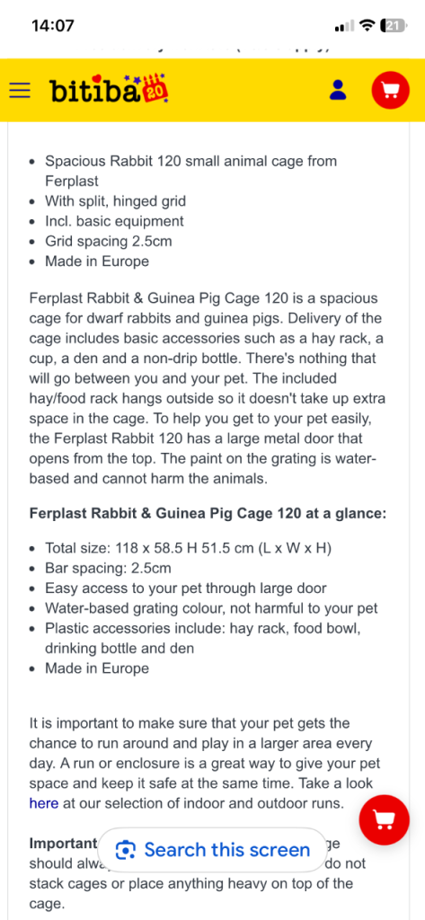Open the hamburger navigation menu
The image size is (425, 920).
[x=20, y=91]
